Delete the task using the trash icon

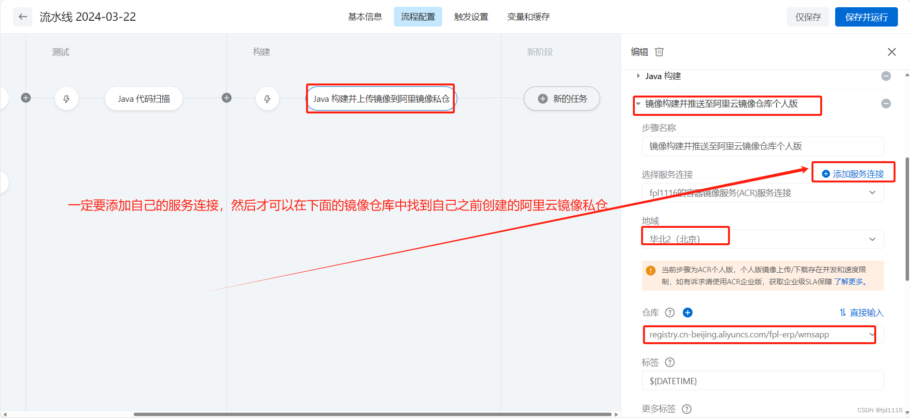[x=659, y=52]
